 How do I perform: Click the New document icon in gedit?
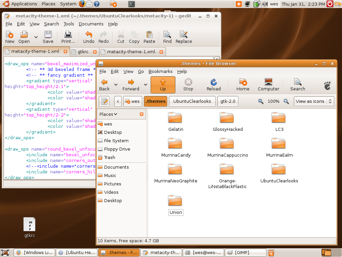click(10, 37)
